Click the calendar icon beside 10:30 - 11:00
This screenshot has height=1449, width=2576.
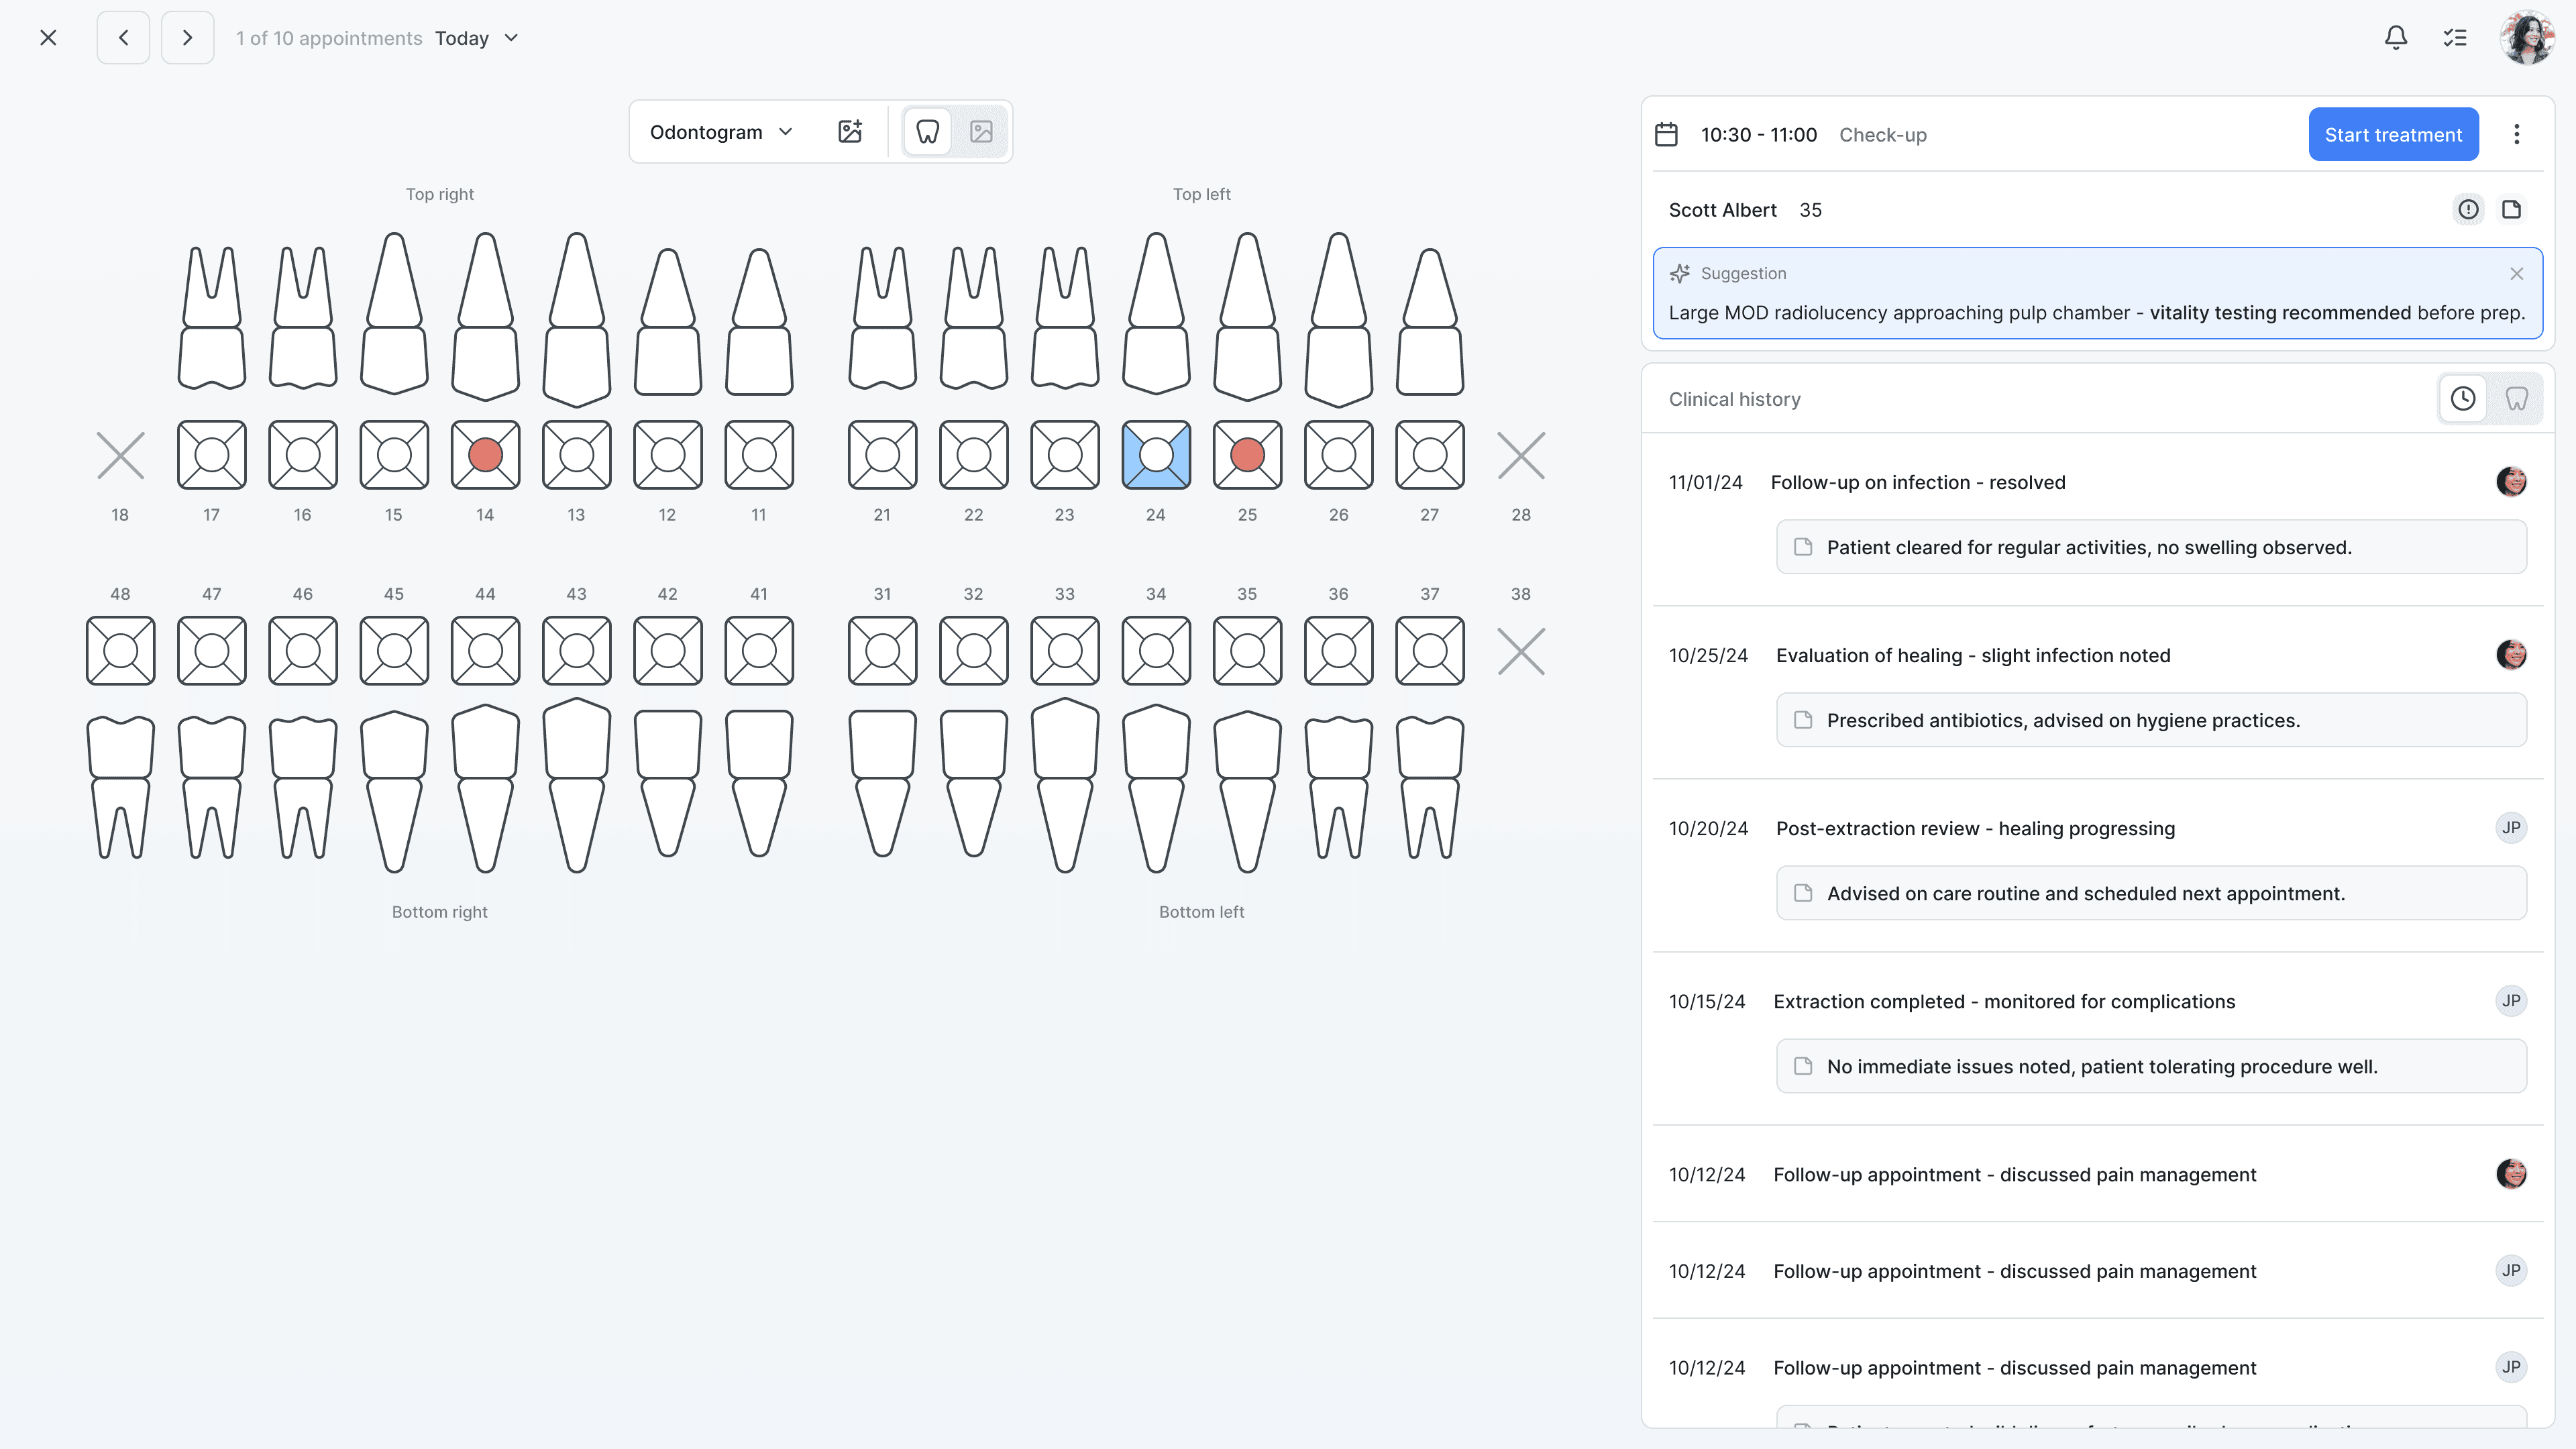[x=1666, y=134]
